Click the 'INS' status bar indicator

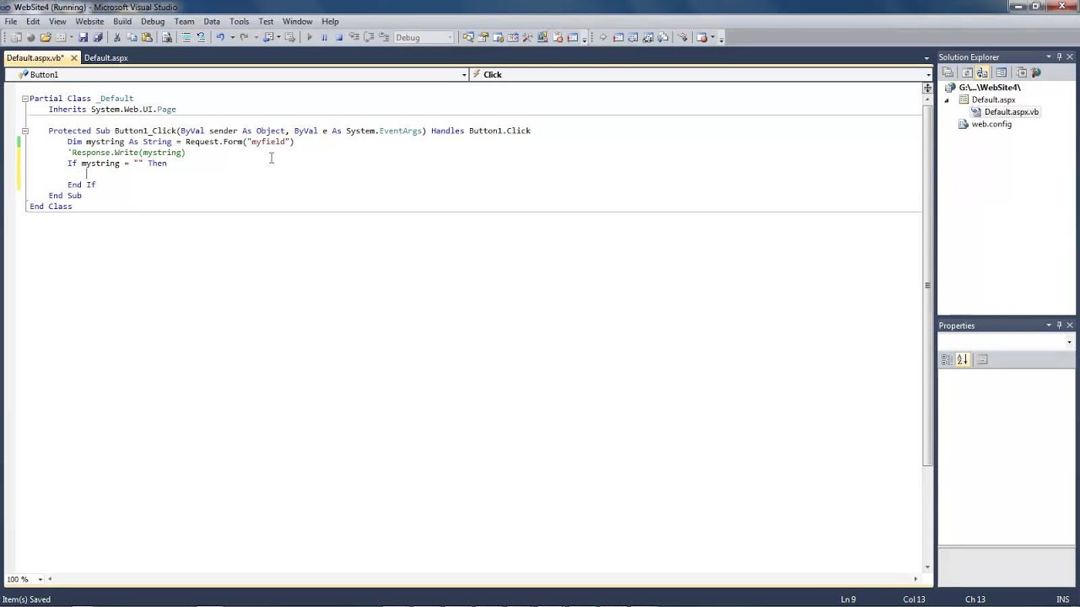(x=1062, y=599)
